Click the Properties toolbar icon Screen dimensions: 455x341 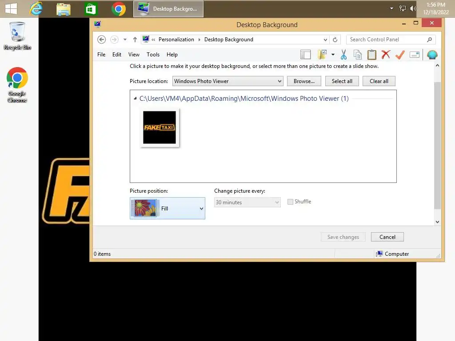415,55
